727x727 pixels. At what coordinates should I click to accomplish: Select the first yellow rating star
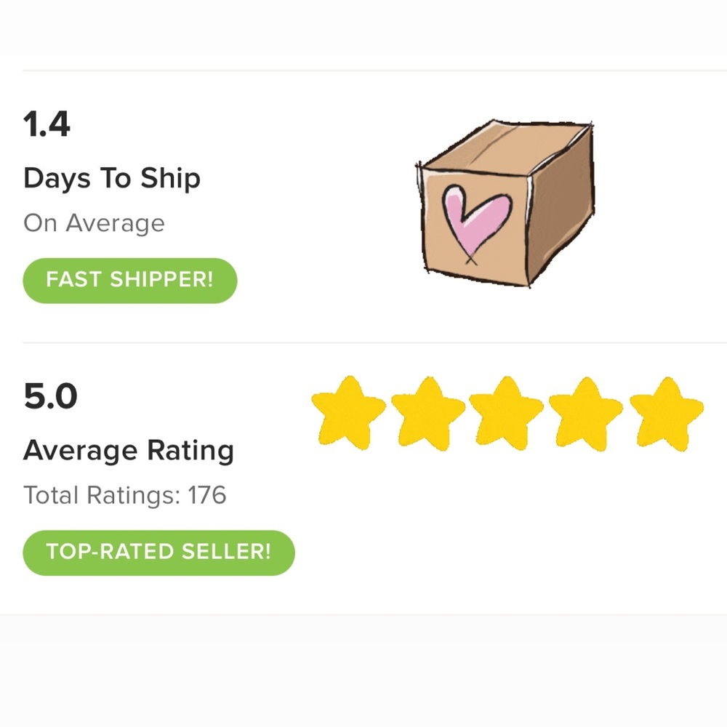tap(348, 413)
